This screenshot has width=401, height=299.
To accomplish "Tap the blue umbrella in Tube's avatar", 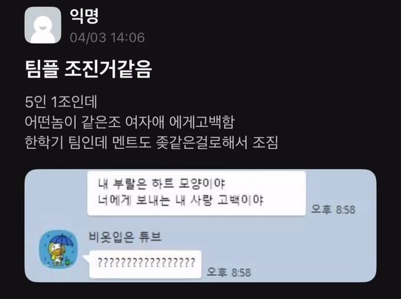I will (61, 241).
